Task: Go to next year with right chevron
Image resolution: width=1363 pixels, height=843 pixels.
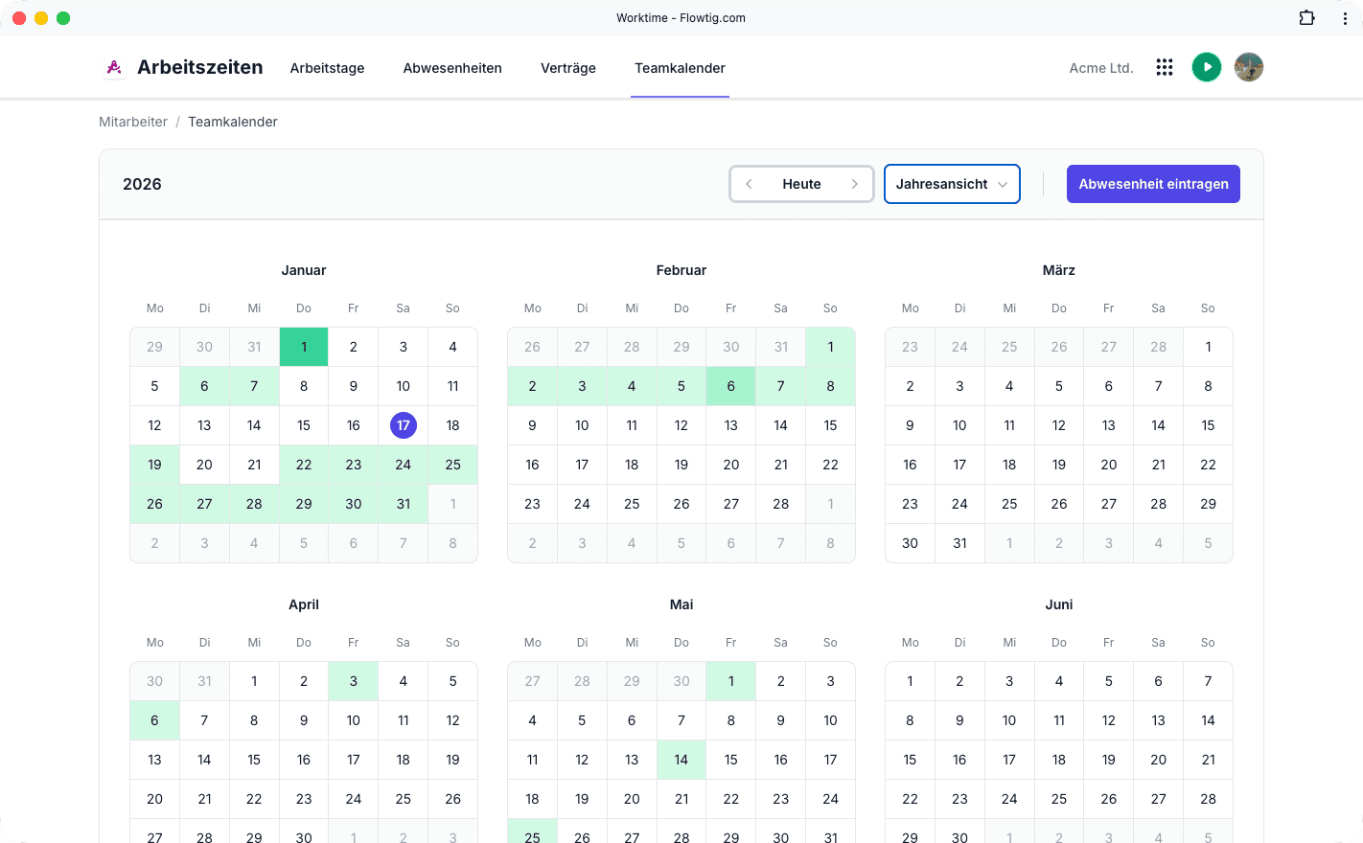Action: (x=854, y=184)
